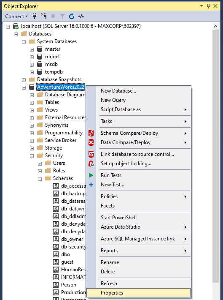
Task: Collapse the localhost server node
Action: pos(8,27)
